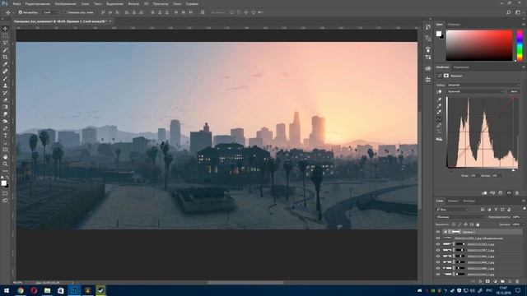Clip the adjustment to the layer below
The height and width of the screenshot is (296, 527).
pyautogui.click(x=484, y=193)
